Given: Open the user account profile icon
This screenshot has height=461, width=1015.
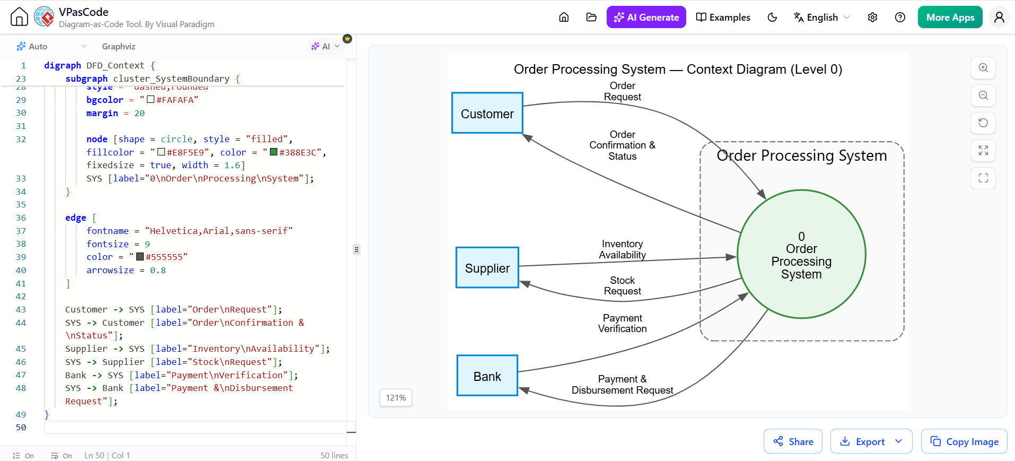Looking at the screenshot, I should (x=999, y=17).
